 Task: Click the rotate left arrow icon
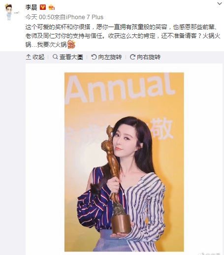(x=94, y=57)
